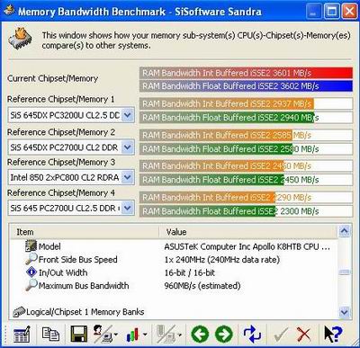360x348 pixels.
Task: Click the Front Side Bus Speed magnifier icon
Action: point(31,259)
